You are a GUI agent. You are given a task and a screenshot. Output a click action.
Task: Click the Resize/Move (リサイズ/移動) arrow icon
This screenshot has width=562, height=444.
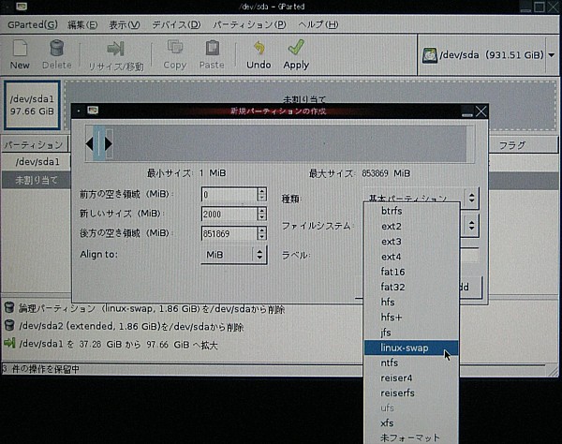(x=115, y=49)
